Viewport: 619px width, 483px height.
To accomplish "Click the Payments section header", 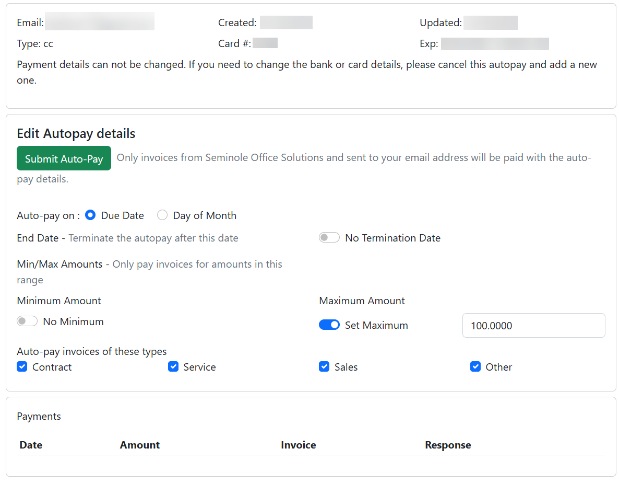I will point(39,416).
